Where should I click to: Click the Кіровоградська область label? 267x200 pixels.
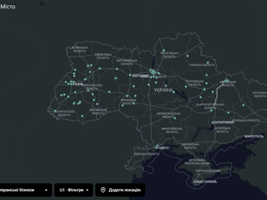[169, 115]
